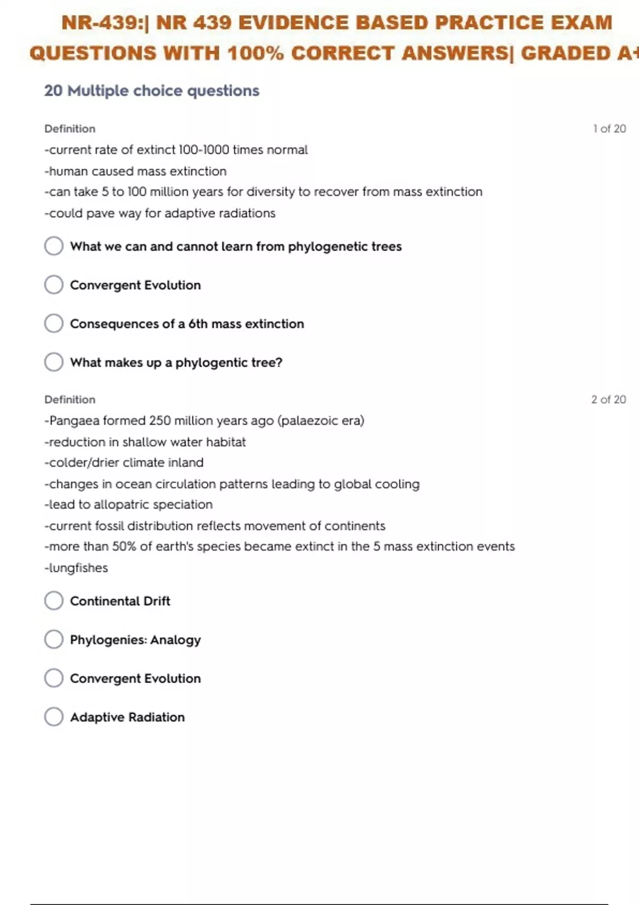Click the '2 of 20' question counter

(x=608, y=399)
